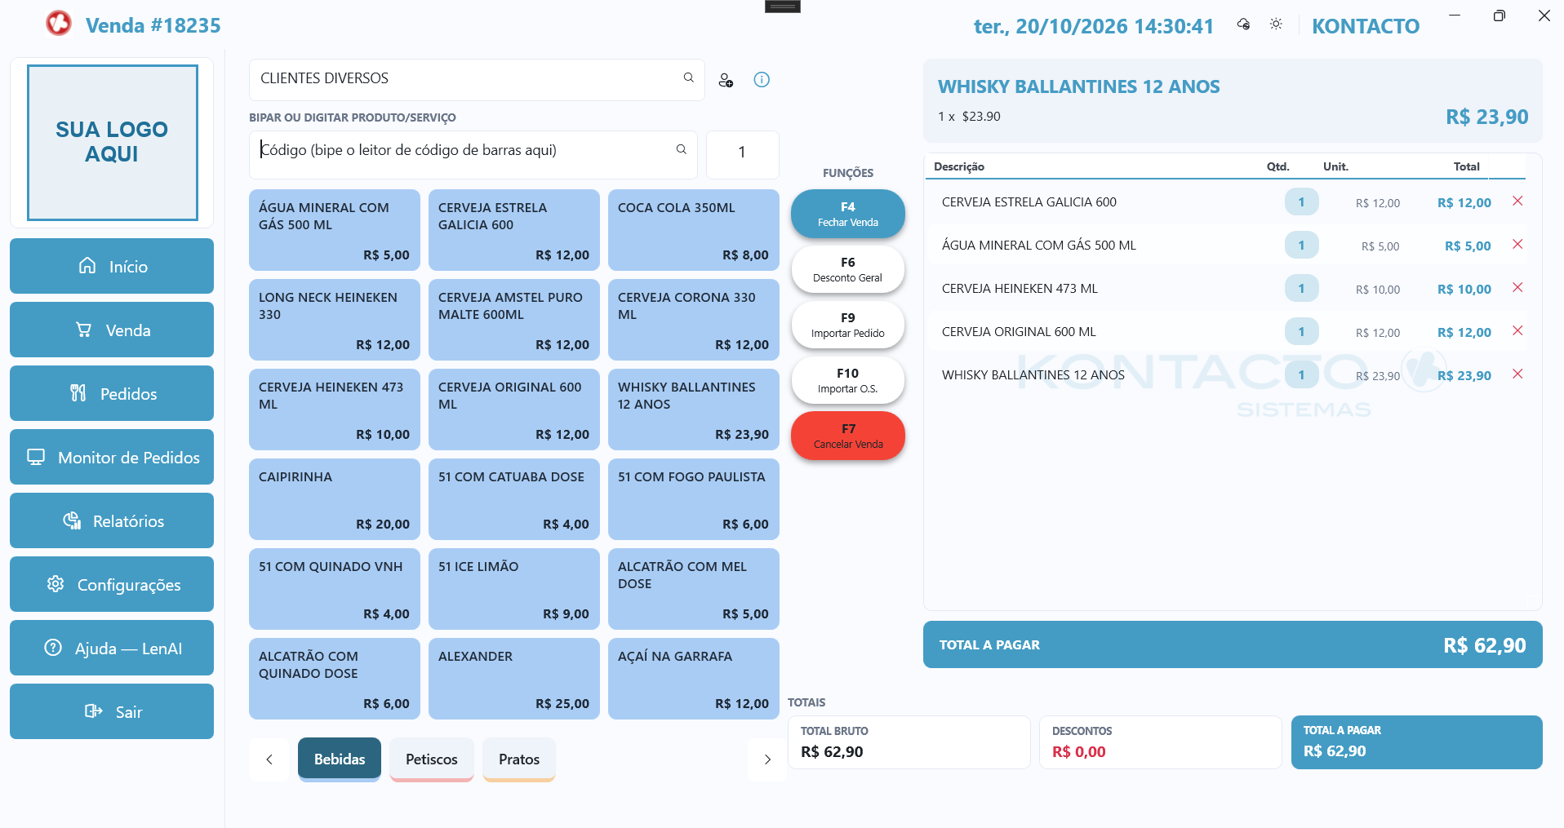The image size is (1564, 828).
Task: Click quantity badge of CERVEJA HEINEKEN 473 ML row
Action: (x=1301, y=288)
